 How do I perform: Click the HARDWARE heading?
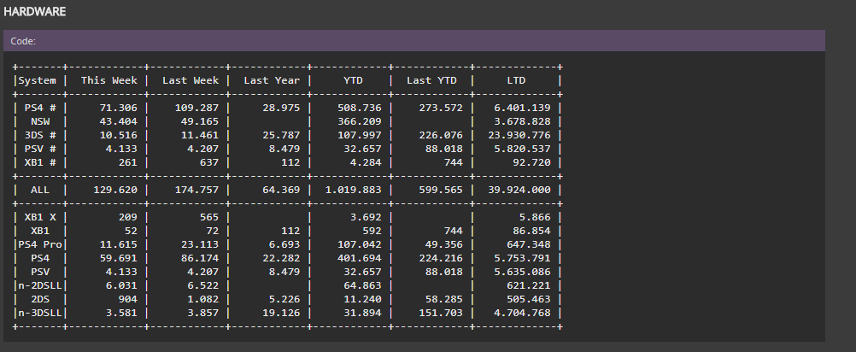pos(34,11)
